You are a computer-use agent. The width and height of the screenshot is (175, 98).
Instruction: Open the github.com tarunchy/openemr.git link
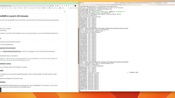[7, 45]
